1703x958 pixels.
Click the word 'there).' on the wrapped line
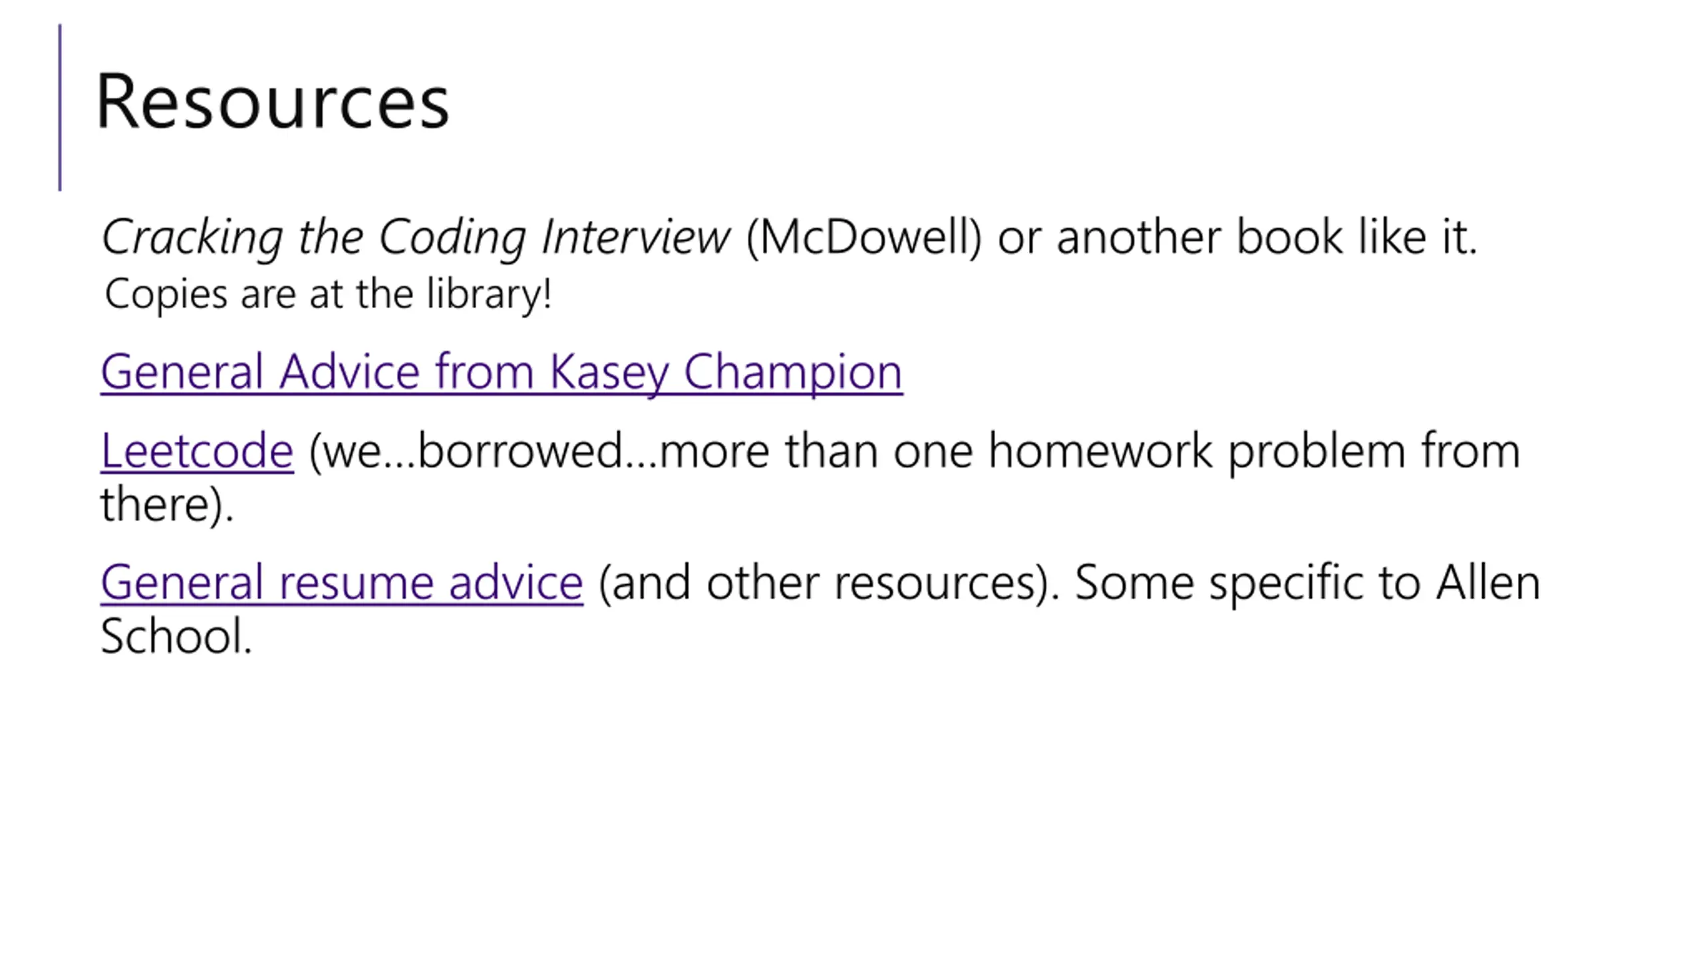click(167, 504)
